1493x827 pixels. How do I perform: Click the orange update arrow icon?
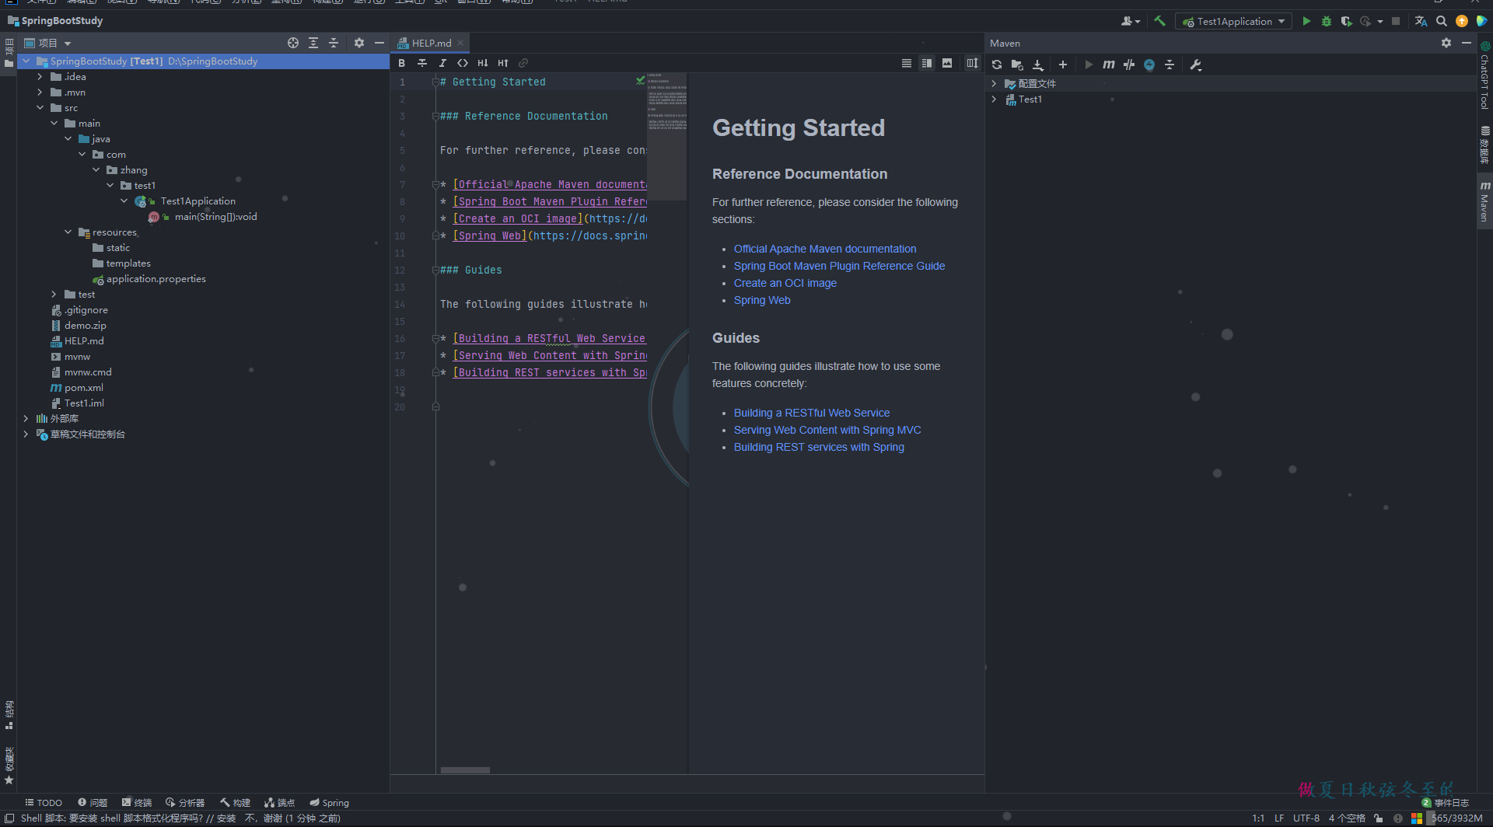click(1462, 21)
